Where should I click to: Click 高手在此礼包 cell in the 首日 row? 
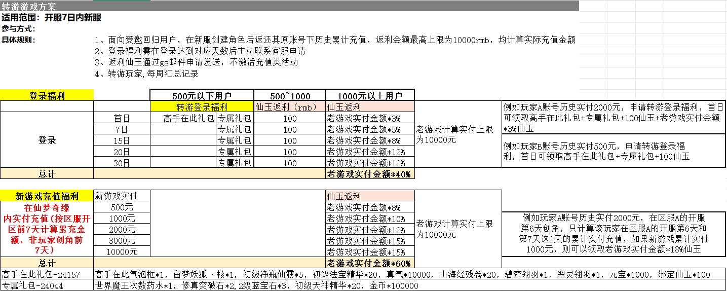click(183, 118)
